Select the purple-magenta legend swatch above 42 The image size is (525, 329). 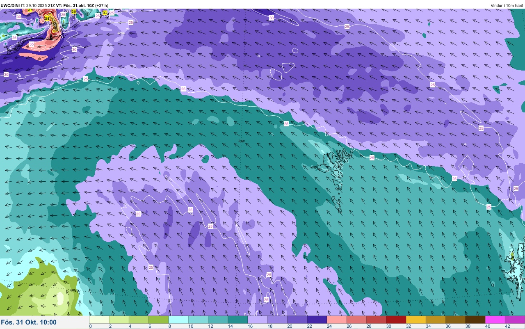(515, 320)
